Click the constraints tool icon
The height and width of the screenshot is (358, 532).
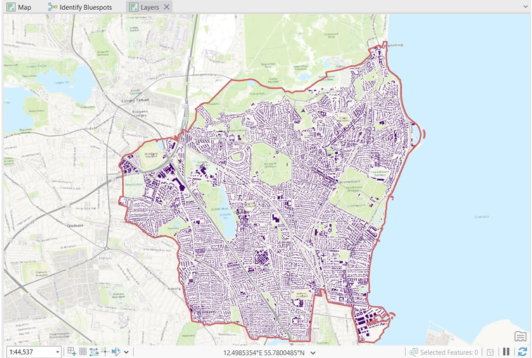(x=94, y=352)
